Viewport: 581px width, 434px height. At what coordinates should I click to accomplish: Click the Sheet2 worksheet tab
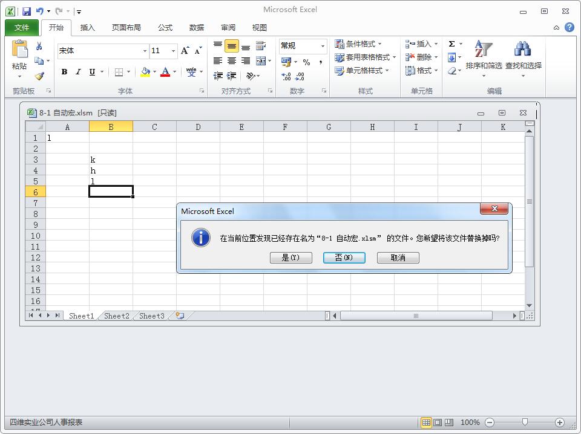[117, 316]
